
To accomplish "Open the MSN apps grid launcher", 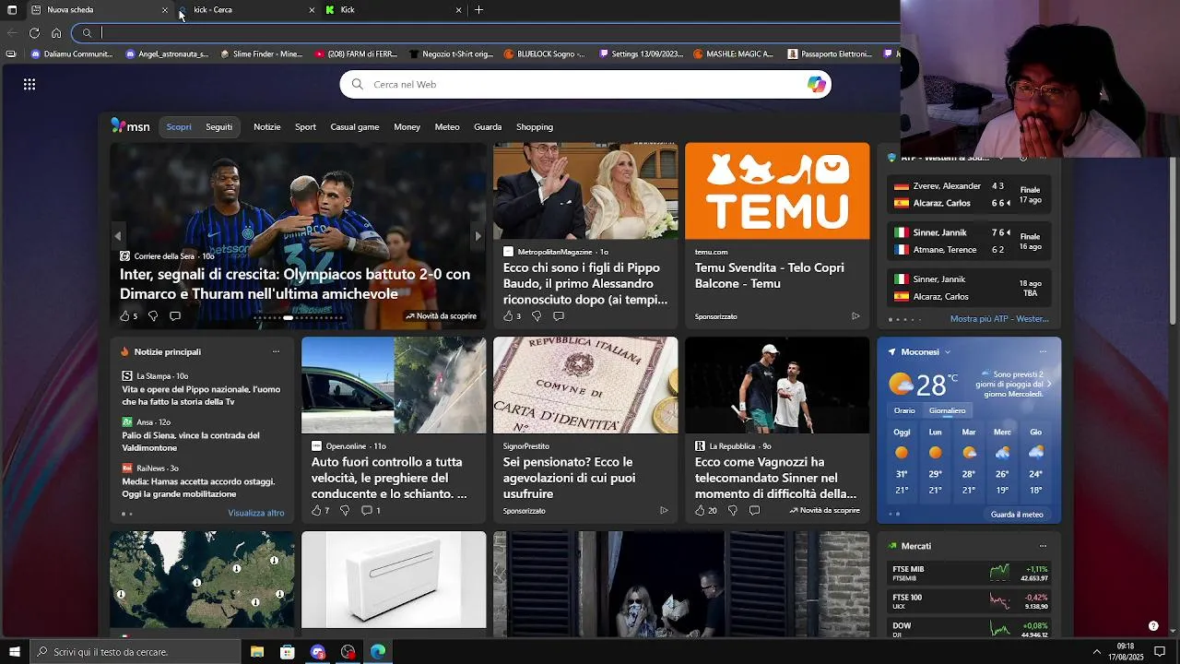I will [29, 84].
